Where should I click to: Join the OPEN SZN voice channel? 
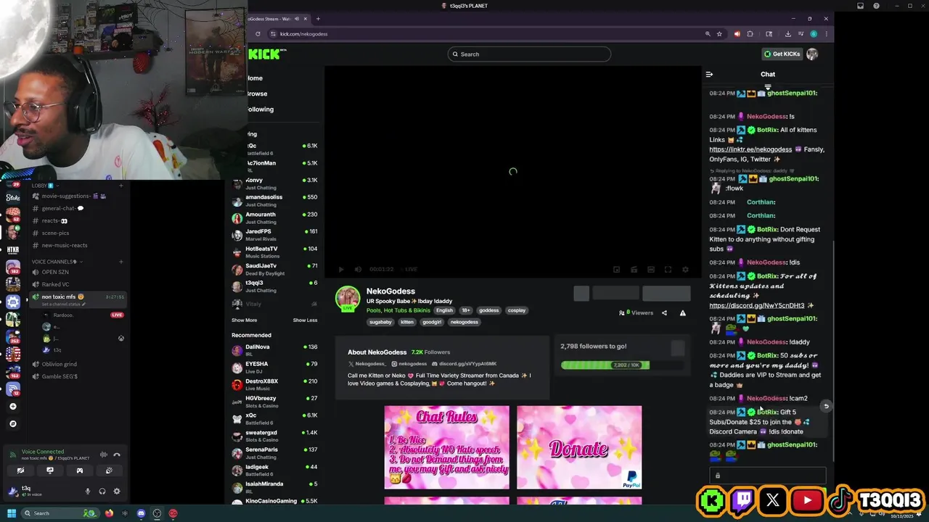coord(55,272)
